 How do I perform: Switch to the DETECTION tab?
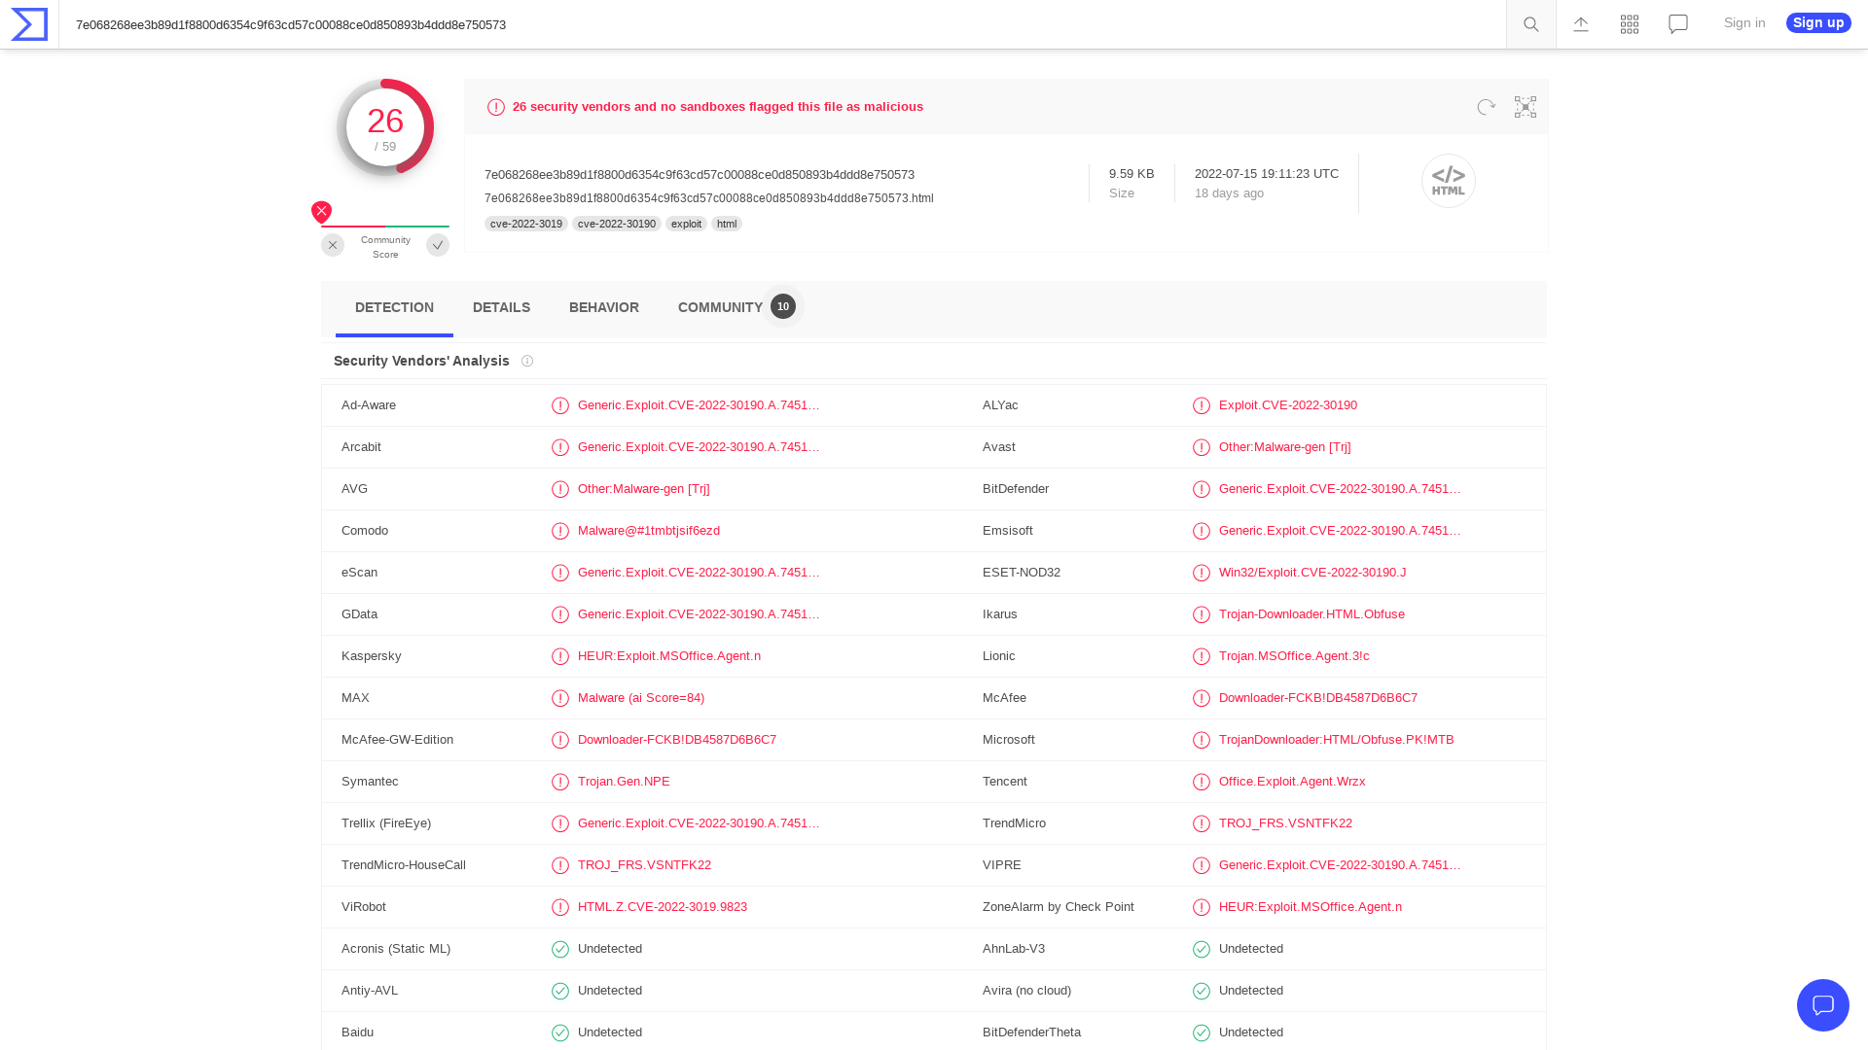(394, 308)
